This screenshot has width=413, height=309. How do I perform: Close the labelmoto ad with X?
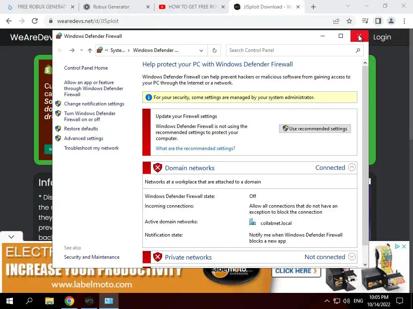click(x=404, y=246)
